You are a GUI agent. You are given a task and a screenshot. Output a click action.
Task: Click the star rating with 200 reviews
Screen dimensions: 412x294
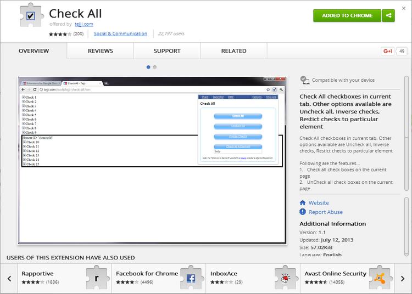point(66,34)
